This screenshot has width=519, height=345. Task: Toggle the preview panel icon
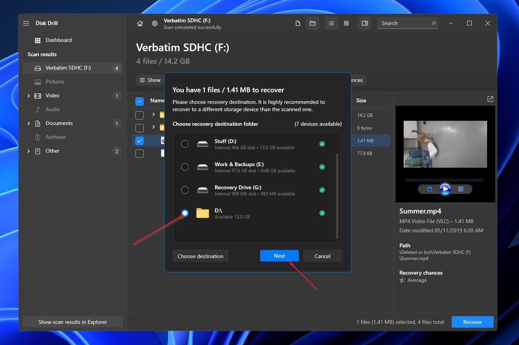[365, 23]
